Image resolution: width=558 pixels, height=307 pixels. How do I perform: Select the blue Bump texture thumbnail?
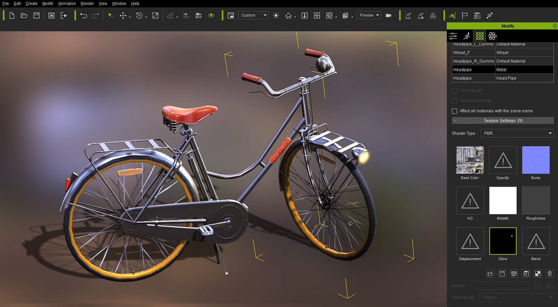pos(536,160)
